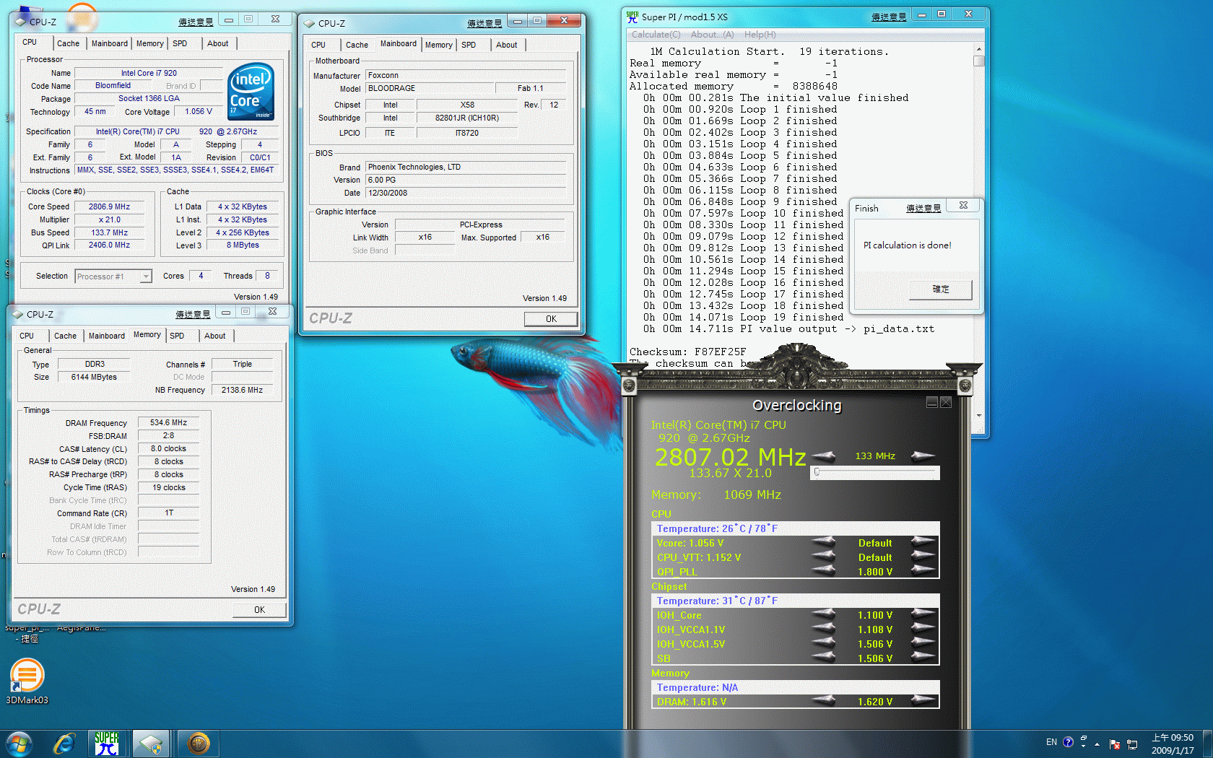Open Calculate menu in Super PI
The height and width of the screenshot is (758, 1213).
(656, 35)
